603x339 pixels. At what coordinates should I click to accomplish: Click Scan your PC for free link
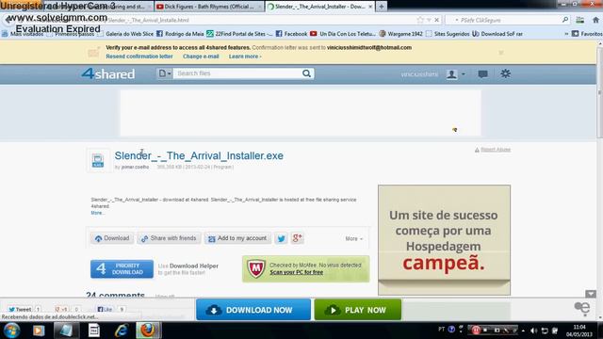tap(296, 272)
